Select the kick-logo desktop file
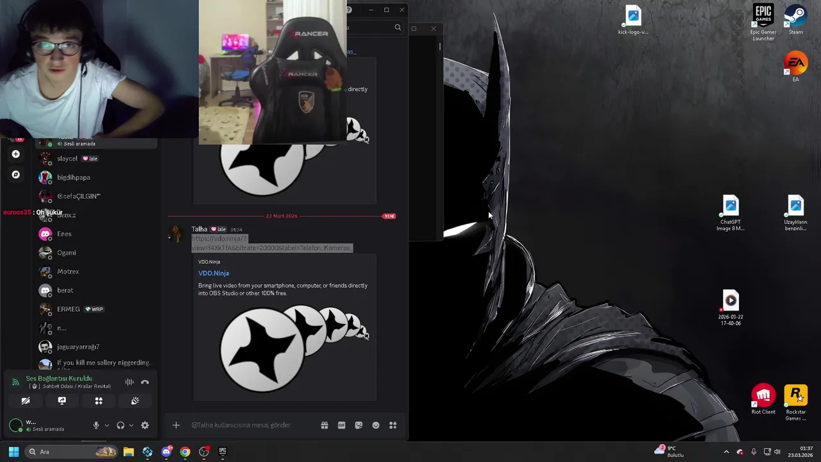821x462 pixels. tap(633, 21)
